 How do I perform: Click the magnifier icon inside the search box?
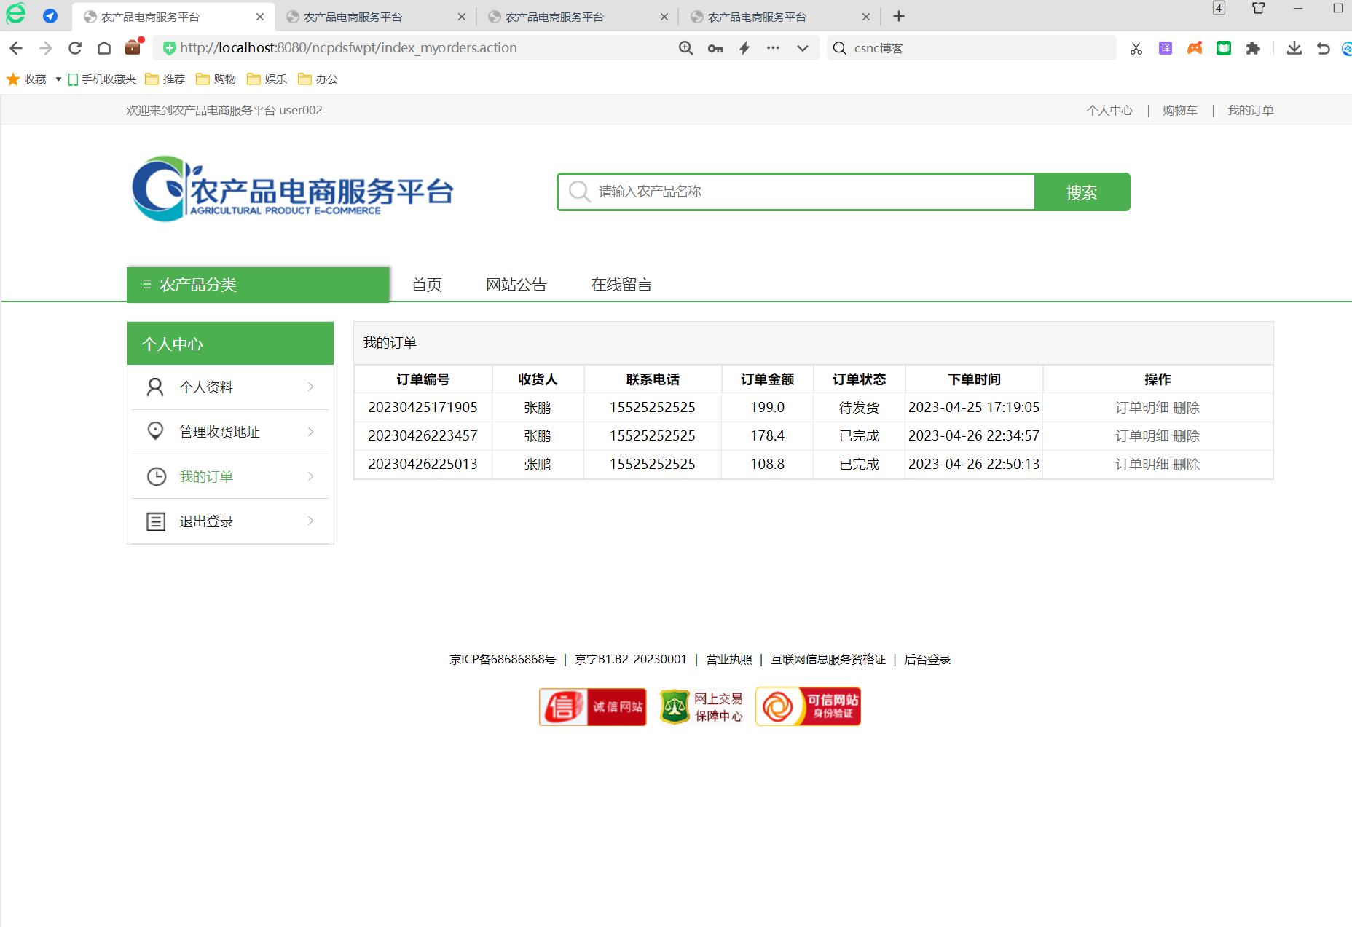578,192
